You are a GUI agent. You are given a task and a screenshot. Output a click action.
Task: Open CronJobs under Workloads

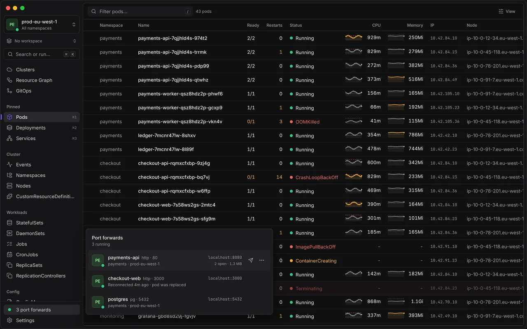pos(42,255)
